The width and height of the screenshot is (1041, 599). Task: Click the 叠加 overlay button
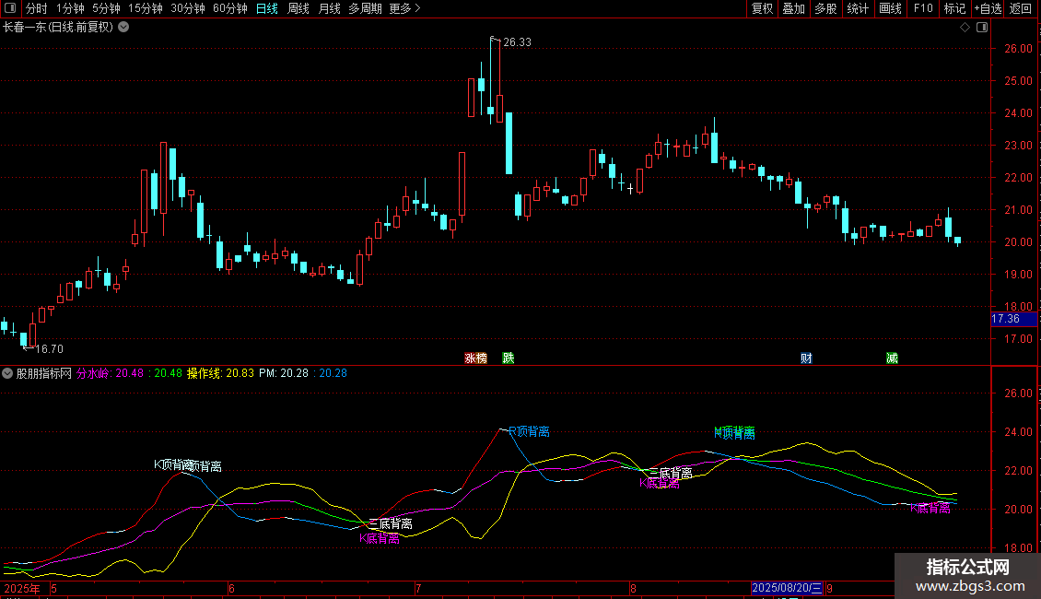[794, 8]
